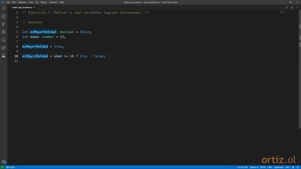Viewport: 301px width, 169px height.
Task: Click the 'edad' variable name on line 6
Action: [x=34, y=37]
